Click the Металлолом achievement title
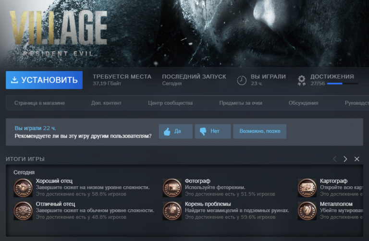369x241 pixels. pos(336,204)
